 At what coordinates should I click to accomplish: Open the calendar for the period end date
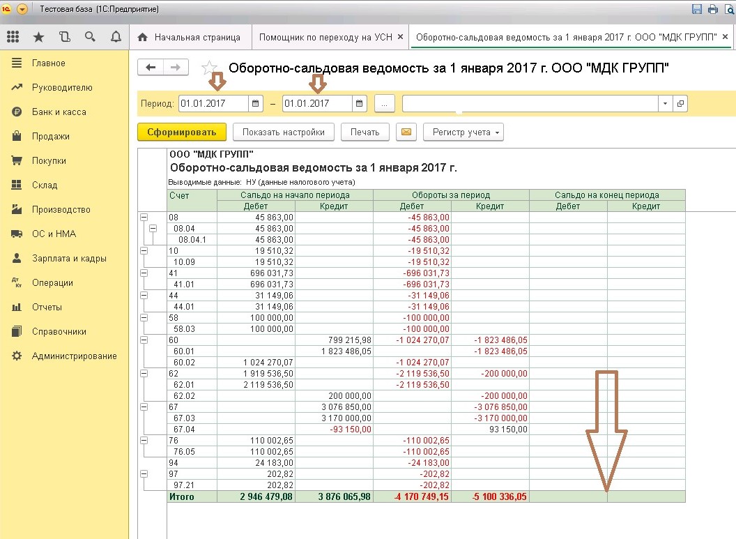point(359,103)
